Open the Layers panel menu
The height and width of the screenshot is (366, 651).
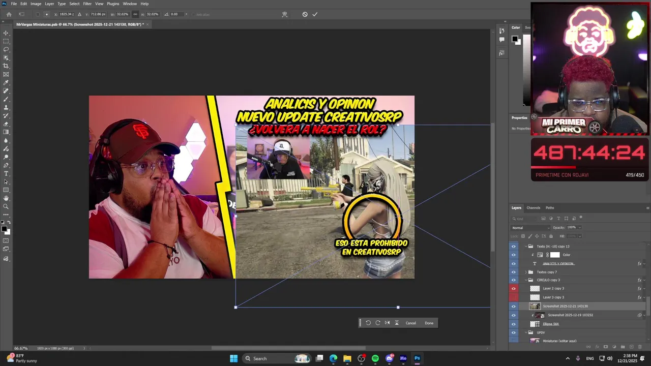pos(647,208)
